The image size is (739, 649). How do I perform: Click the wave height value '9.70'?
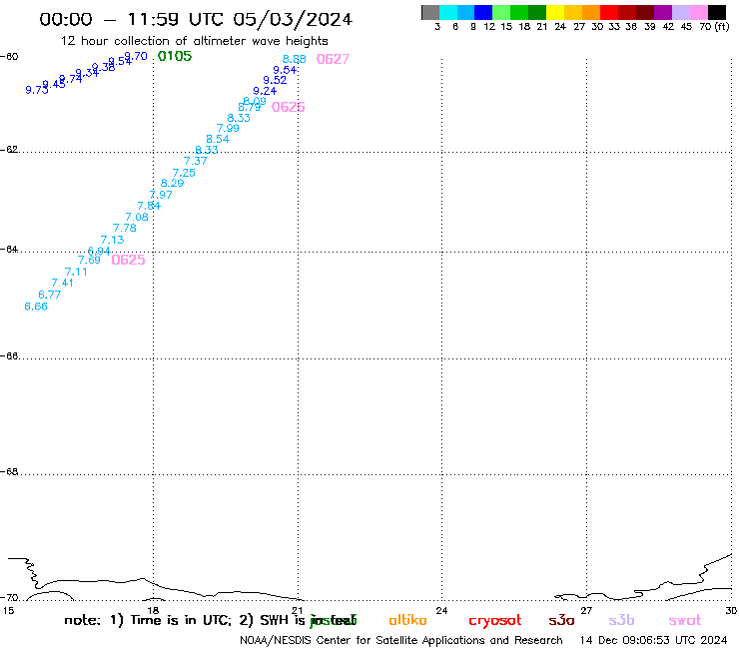pos(136,57)
